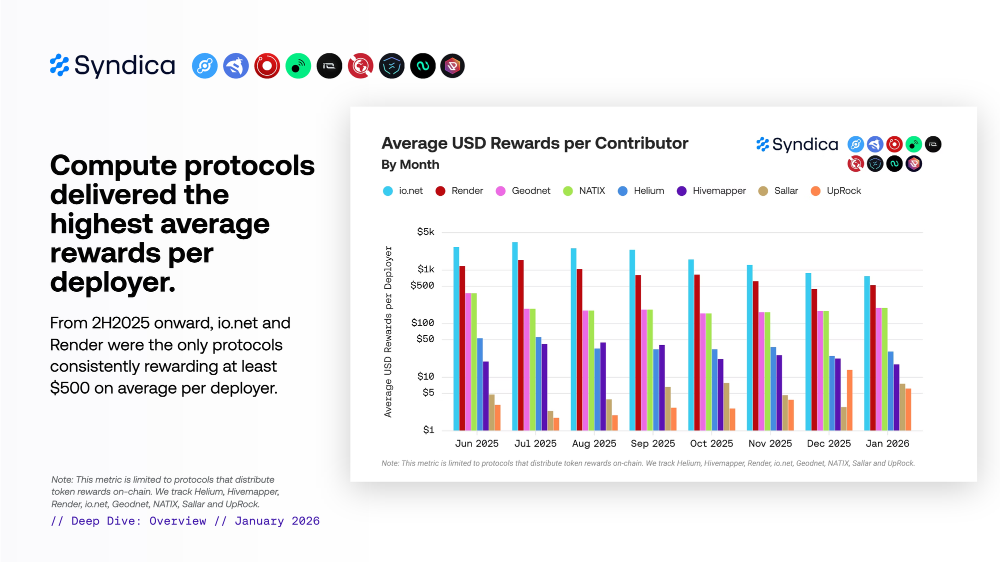Click the dark shield logo in the header
This screenshot has height=562, width=1000.
(391, 66)
